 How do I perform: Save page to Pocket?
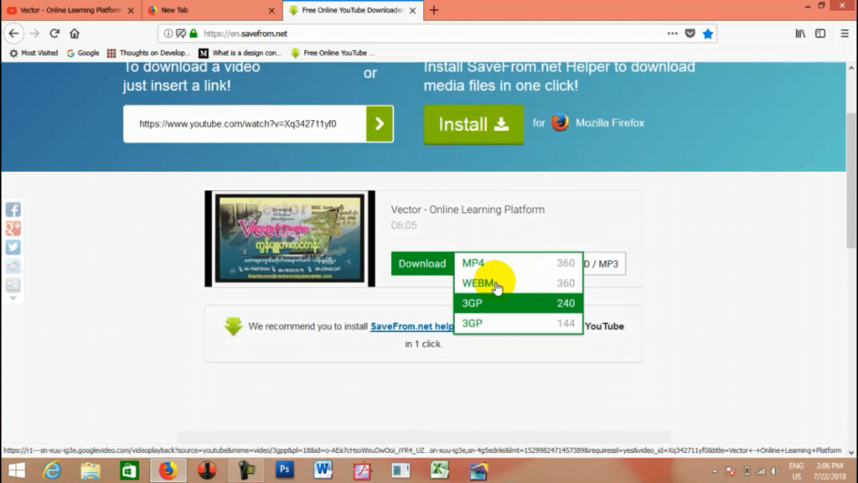tap(690, 34)
